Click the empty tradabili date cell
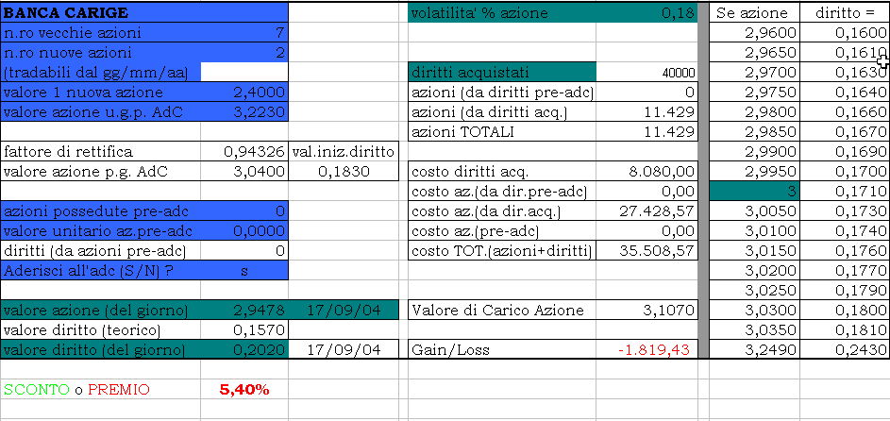The image size is (890, 421). point(243,73)
